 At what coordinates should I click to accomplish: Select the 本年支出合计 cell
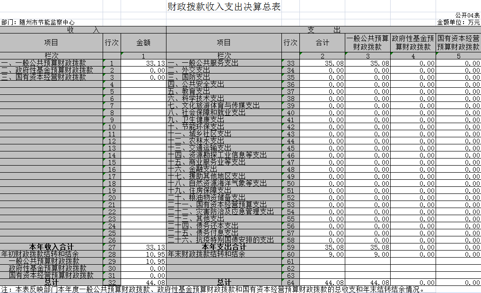(x=224, y=247)
